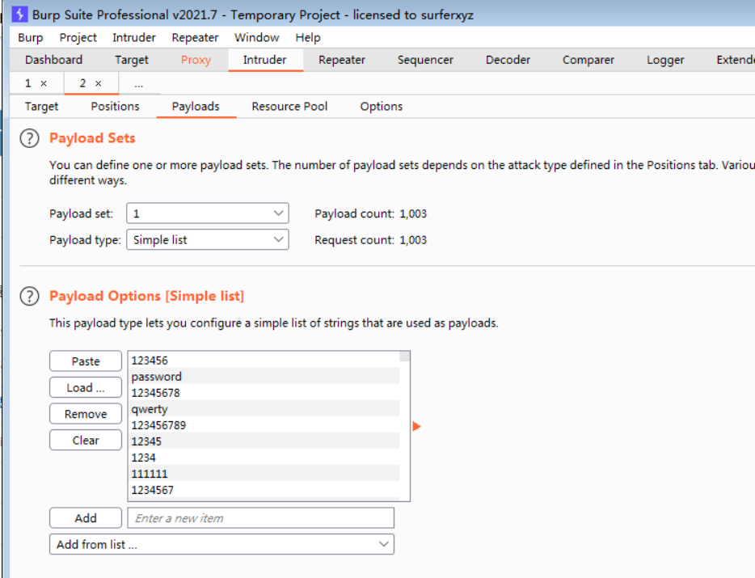Open the Payload type dropdown
This screenshot has width=755, height=578.
208,240
